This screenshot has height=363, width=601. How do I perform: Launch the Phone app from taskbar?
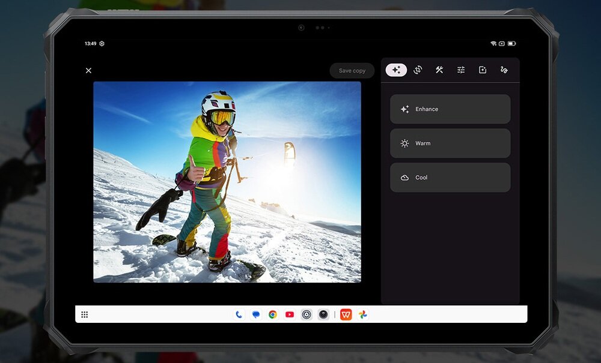tap(239, 314)
